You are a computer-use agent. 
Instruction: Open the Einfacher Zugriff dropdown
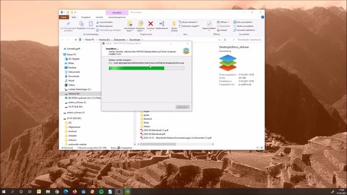pyautogui.click(x=189, y=26)
